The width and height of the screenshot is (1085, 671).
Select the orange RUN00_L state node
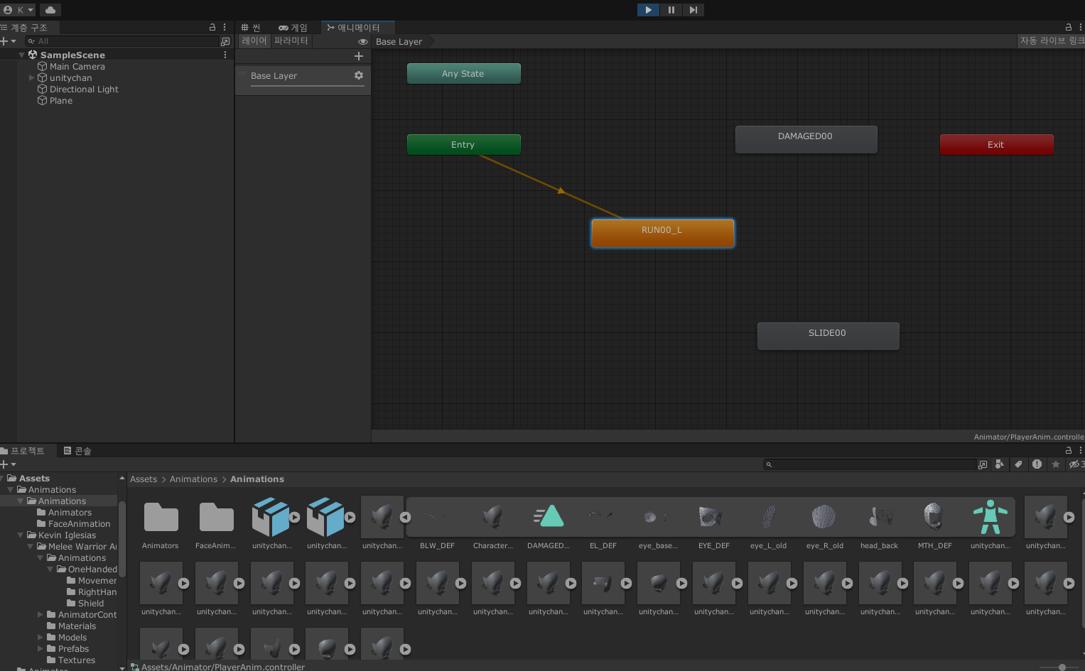click(662, 234)
